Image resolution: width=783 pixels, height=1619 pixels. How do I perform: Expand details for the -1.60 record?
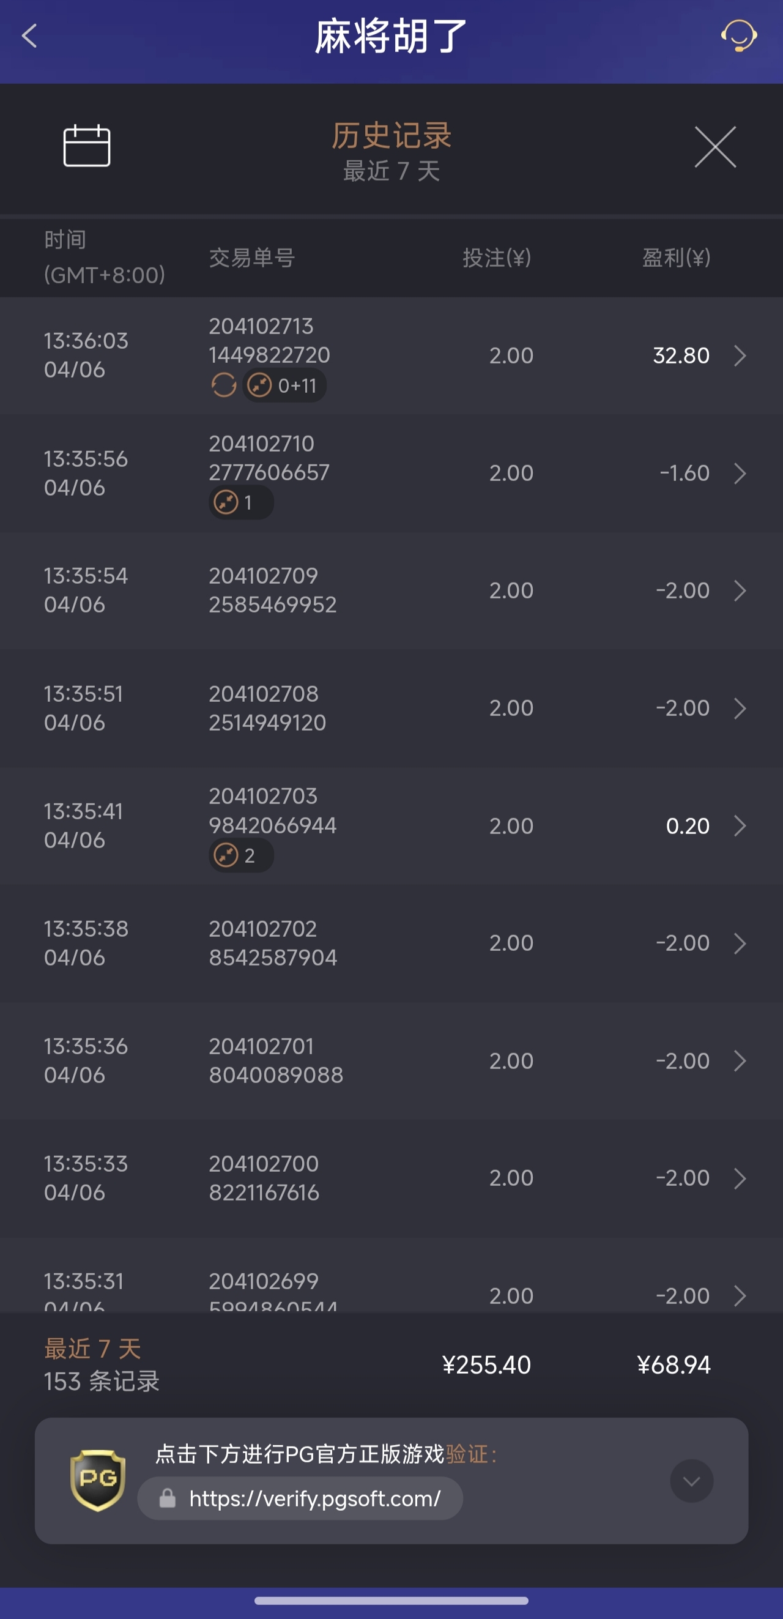tap(740, 473)
